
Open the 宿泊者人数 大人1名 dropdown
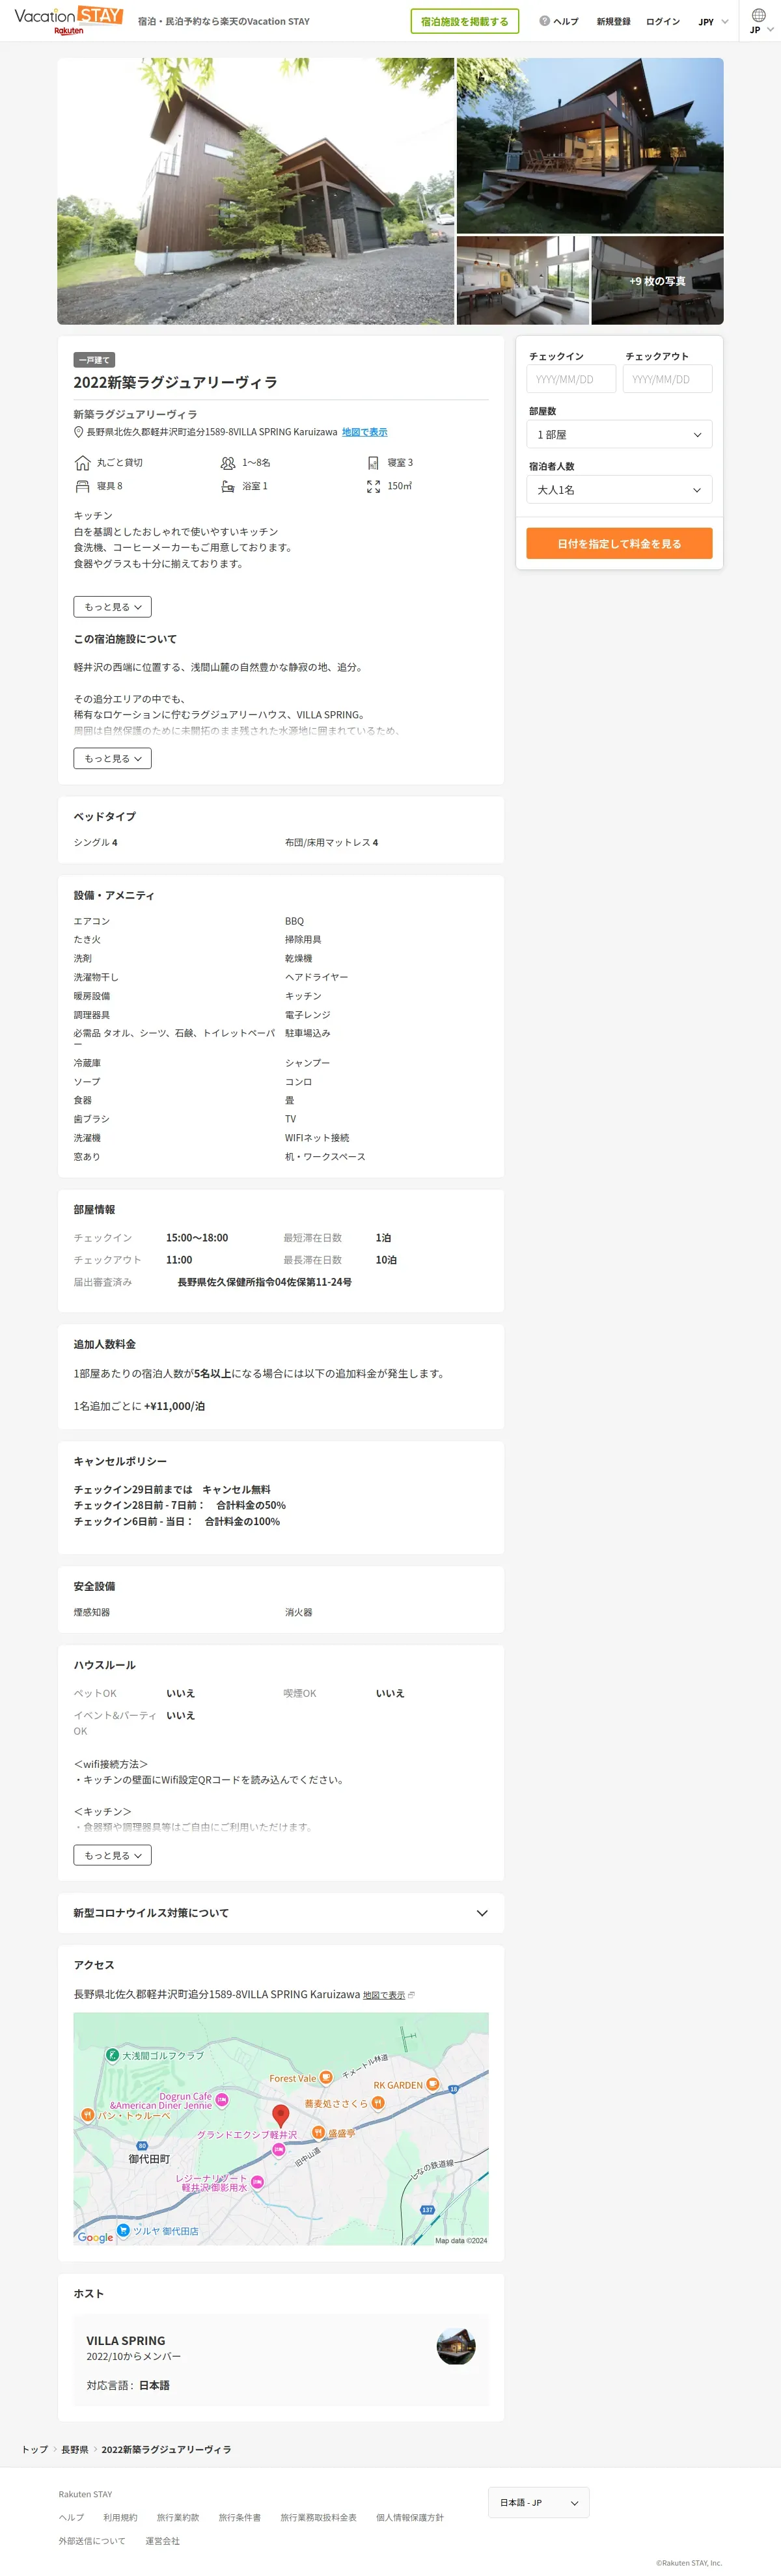(x=619, y=490)
